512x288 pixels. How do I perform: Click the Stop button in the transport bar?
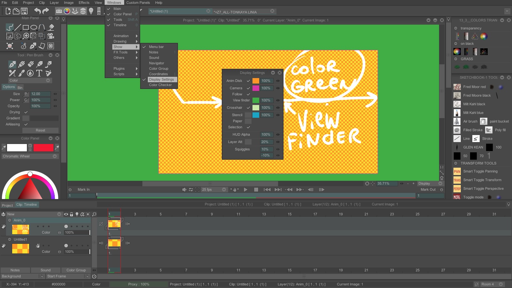click(256, 189)
